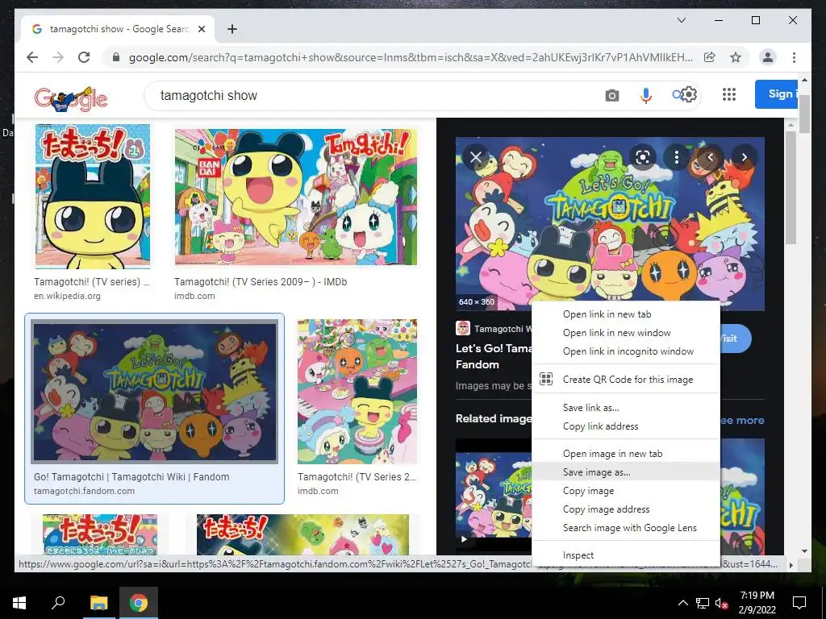This screenshot has width=826, height=619.
Task: Open Chrome's three-dot menu
Action: pyautogui.click(x=794, y=57)
